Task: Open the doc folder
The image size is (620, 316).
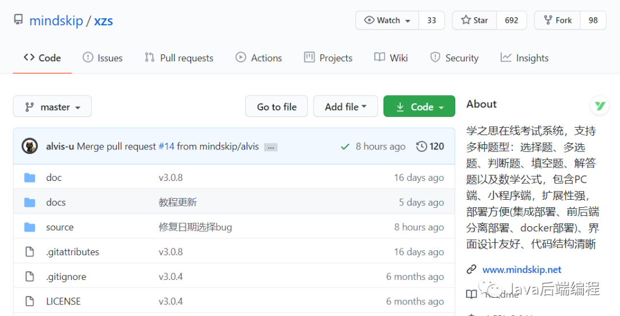Action: pyautogui.click(x=54, y=178)
